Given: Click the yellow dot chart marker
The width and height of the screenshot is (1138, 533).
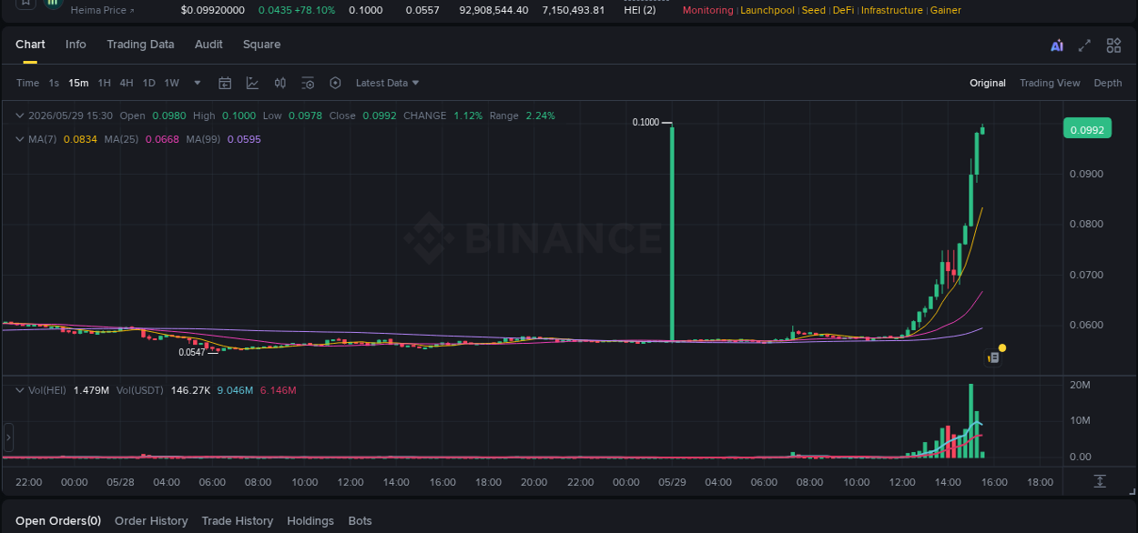Looking at the screenshot, I should 1002,347.
